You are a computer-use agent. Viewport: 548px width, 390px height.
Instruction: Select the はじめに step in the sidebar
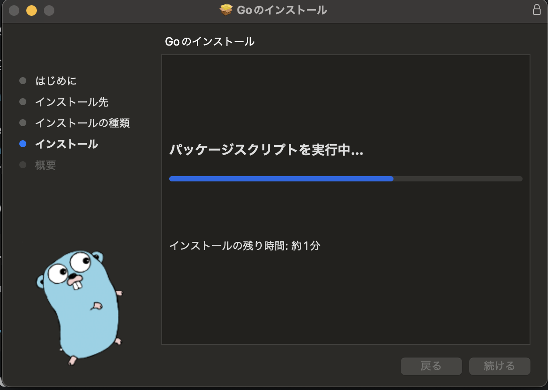pos(56,81)
